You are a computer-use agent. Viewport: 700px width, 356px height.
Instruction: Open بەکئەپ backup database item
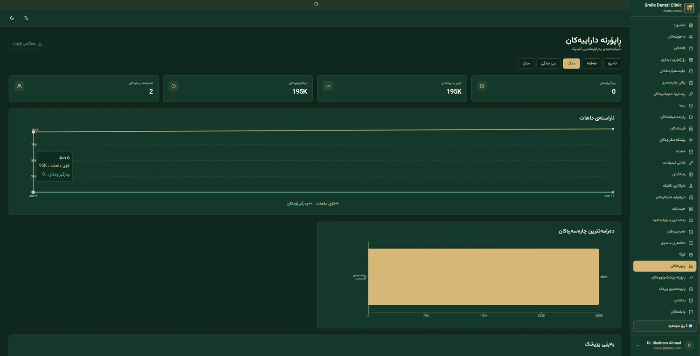pyautogui.click(x=665, y=301)
